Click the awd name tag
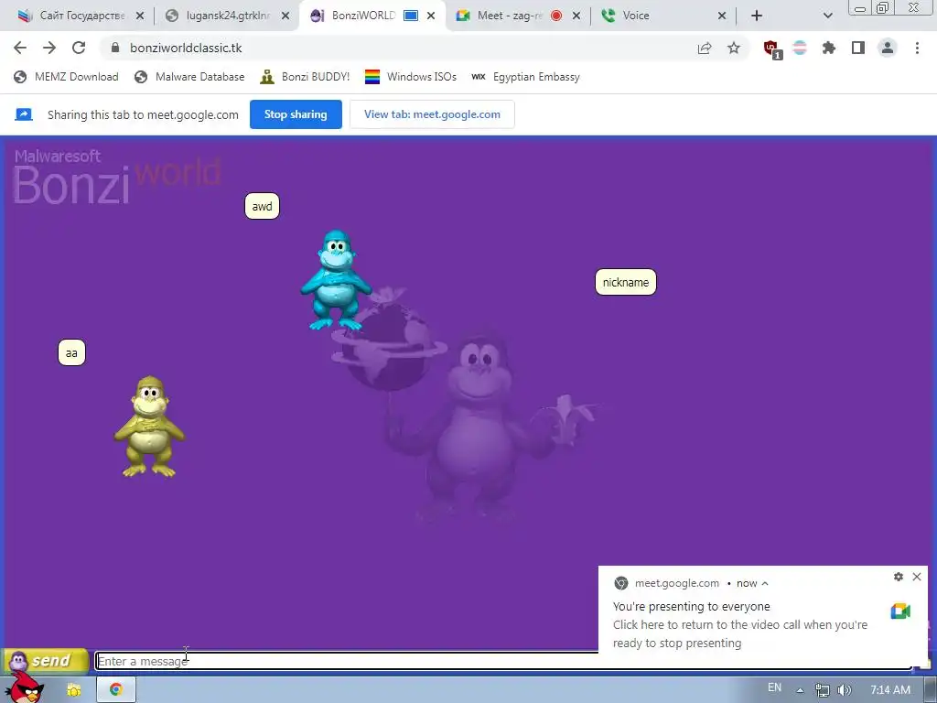 pyautogui.click(x=262, y=206)
